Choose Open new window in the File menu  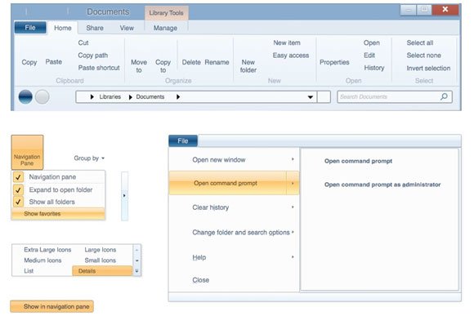219,160
